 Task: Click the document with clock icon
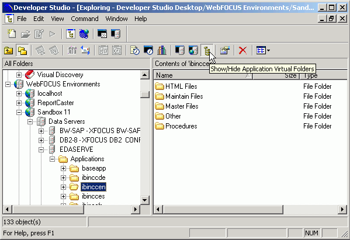click(x=135, y=50)
